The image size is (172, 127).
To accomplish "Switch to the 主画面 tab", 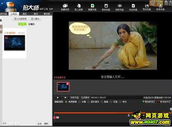I will [14, 14].
